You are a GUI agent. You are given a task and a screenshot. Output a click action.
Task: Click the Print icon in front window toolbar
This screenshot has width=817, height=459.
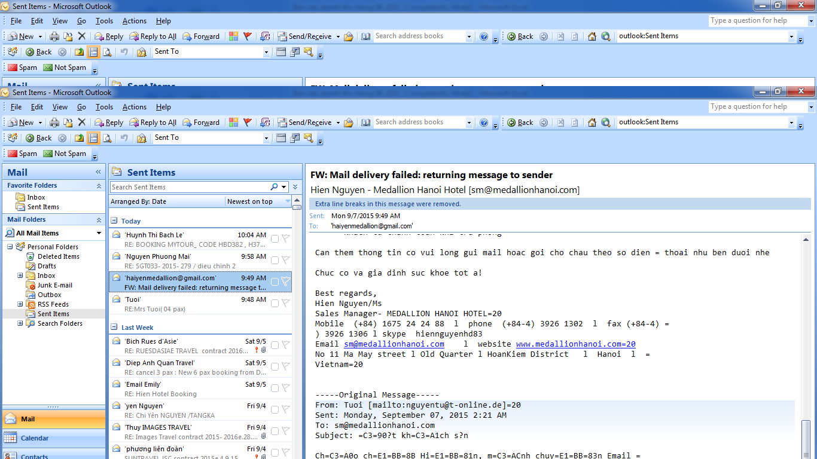point(54,122)
